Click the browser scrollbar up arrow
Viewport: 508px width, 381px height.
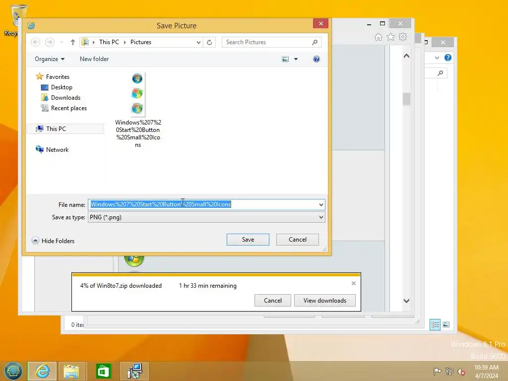pos(407,56)
